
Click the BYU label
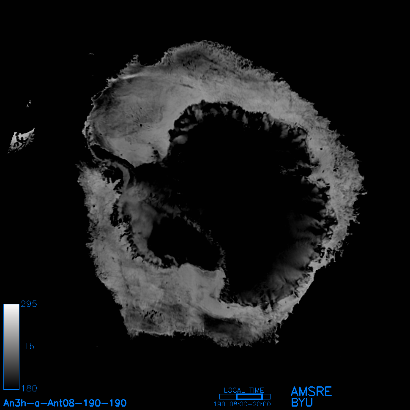click(x=302, y=402)
